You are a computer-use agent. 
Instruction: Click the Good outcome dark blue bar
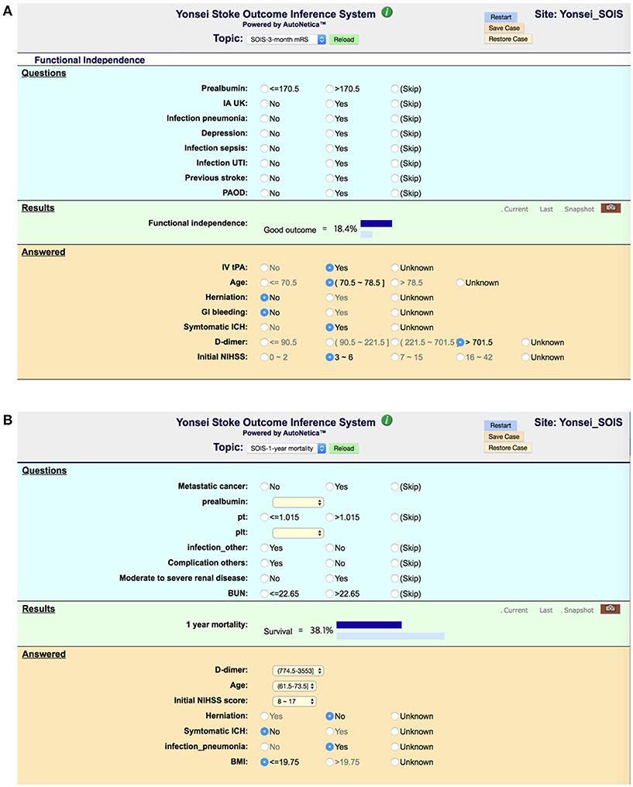[377, 223]
